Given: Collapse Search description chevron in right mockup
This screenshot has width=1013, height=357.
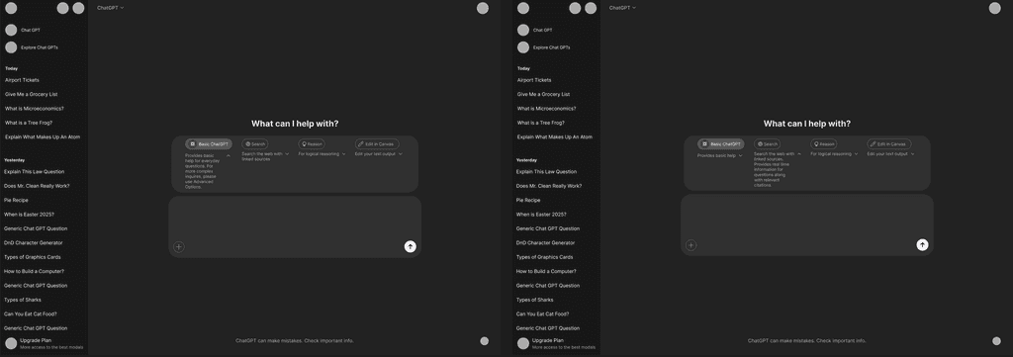Looking at the screenshot, I should 799,154.
